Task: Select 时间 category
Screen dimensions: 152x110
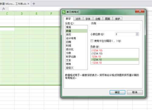Action: [76, 46]
